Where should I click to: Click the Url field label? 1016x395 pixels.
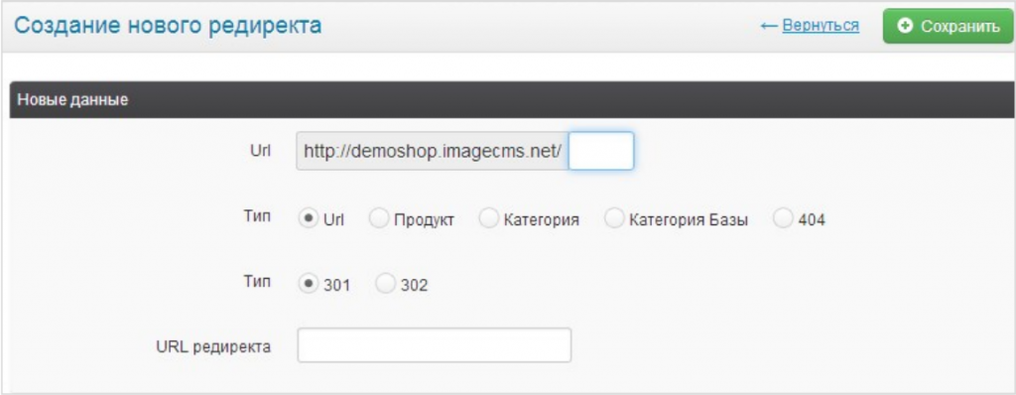pyautogui.click(x=261, y=151)
